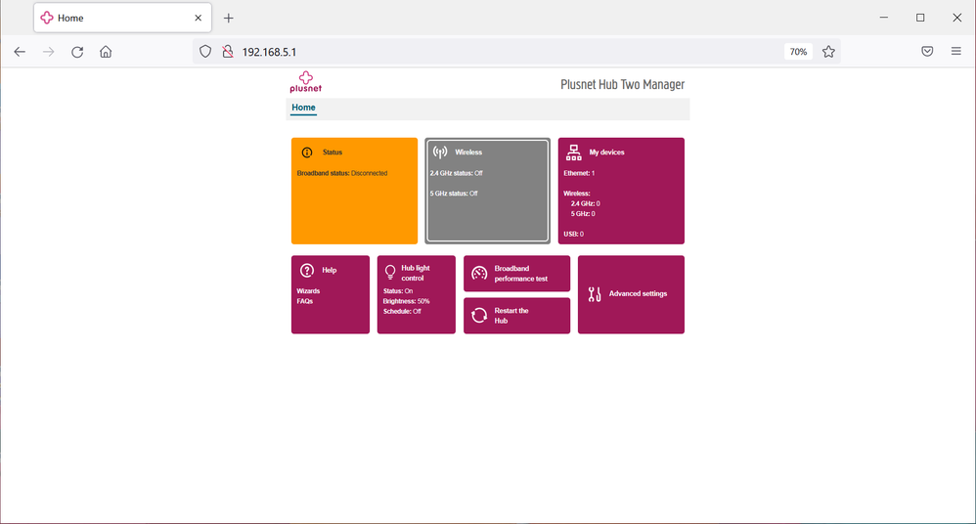Click the Wireless antenna icon
976x524 pixels.
pos(440,153)
